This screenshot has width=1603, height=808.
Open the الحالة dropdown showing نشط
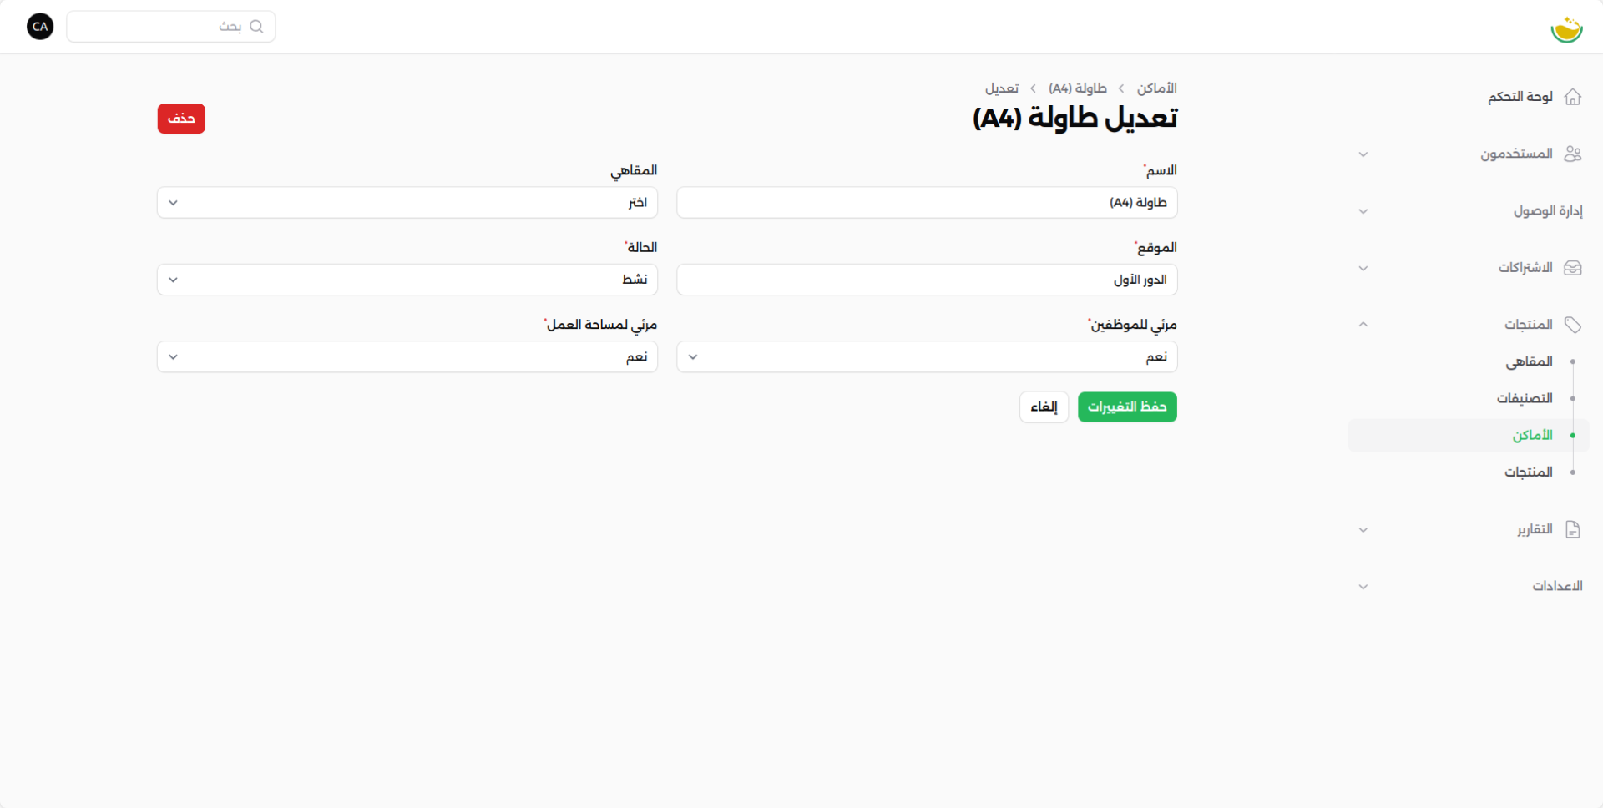pyautogui.click(x=407, y=280)
